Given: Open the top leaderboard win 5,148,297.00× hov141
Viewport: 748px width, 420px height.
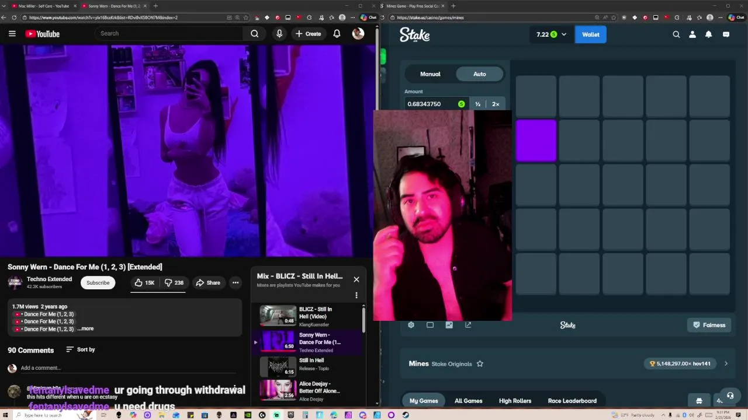Looking at the screenshot, I should point(680,364).
